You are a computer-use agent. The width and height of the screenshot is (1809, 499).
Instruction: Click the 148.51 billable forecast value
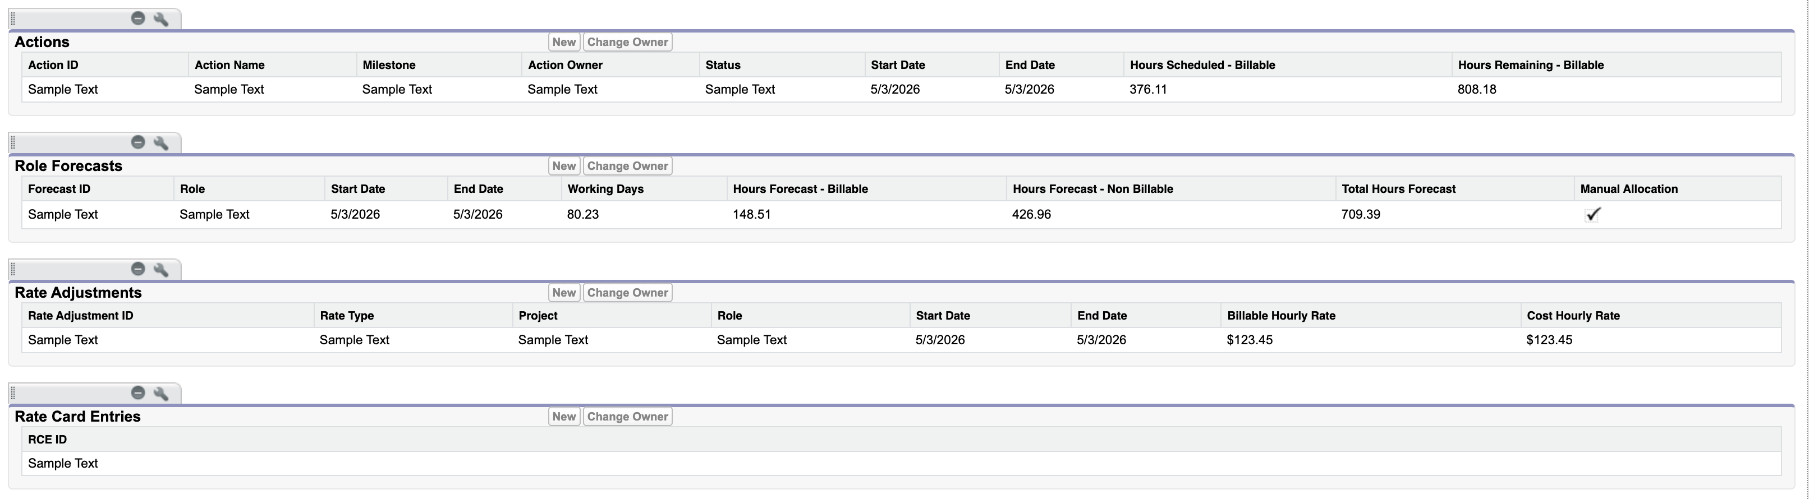(752, 214)
